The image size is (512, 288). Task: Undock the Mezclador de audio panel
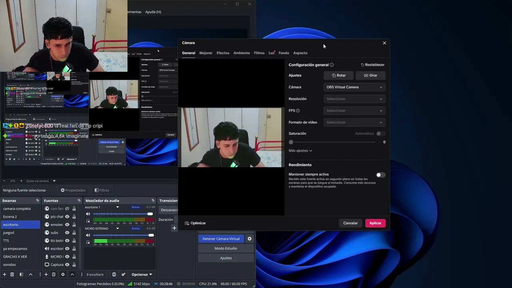tap(153, 201)
